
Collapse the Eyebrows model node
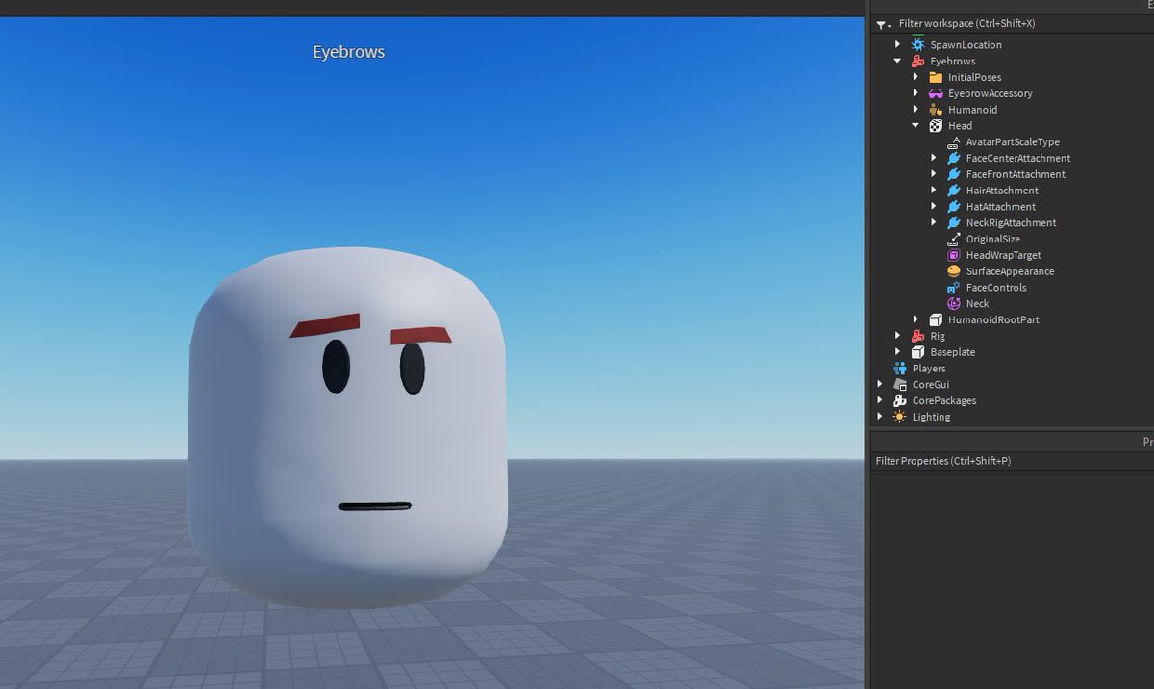pos(898,62)
